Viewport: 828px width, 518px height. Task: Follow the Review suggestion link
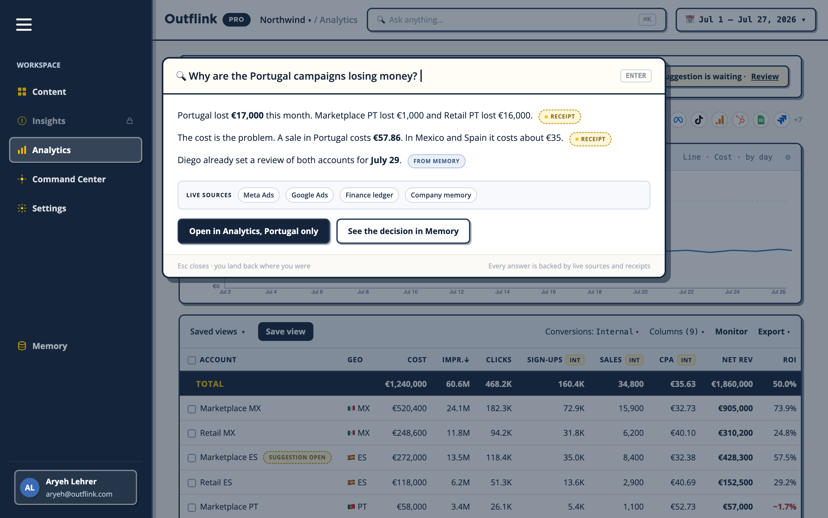[x=765, y=76]
